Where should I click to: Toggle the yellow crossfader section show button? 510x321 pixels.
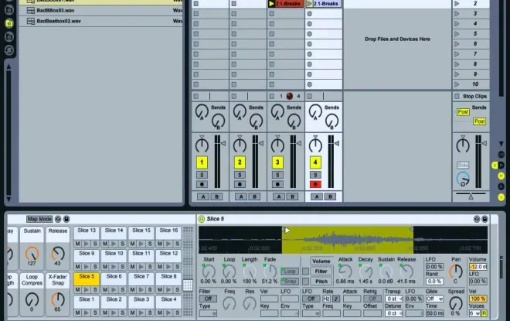(501, 197)
